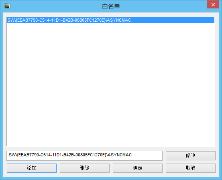Viewport: 222px width, 180px height.
Task: Click the 白名单 title bar text
Action: (x=111, y=6)
